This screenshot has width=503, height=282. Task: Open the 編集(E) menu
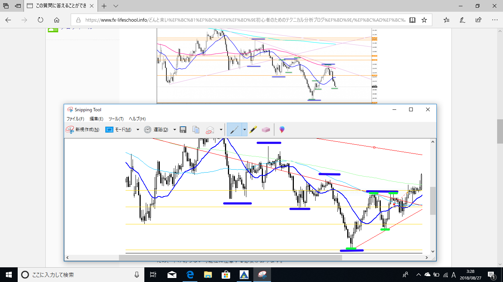tap(96, 119)
